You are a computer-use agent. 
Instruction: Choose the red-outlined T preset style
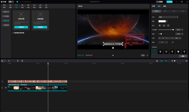tap(178, 52)
